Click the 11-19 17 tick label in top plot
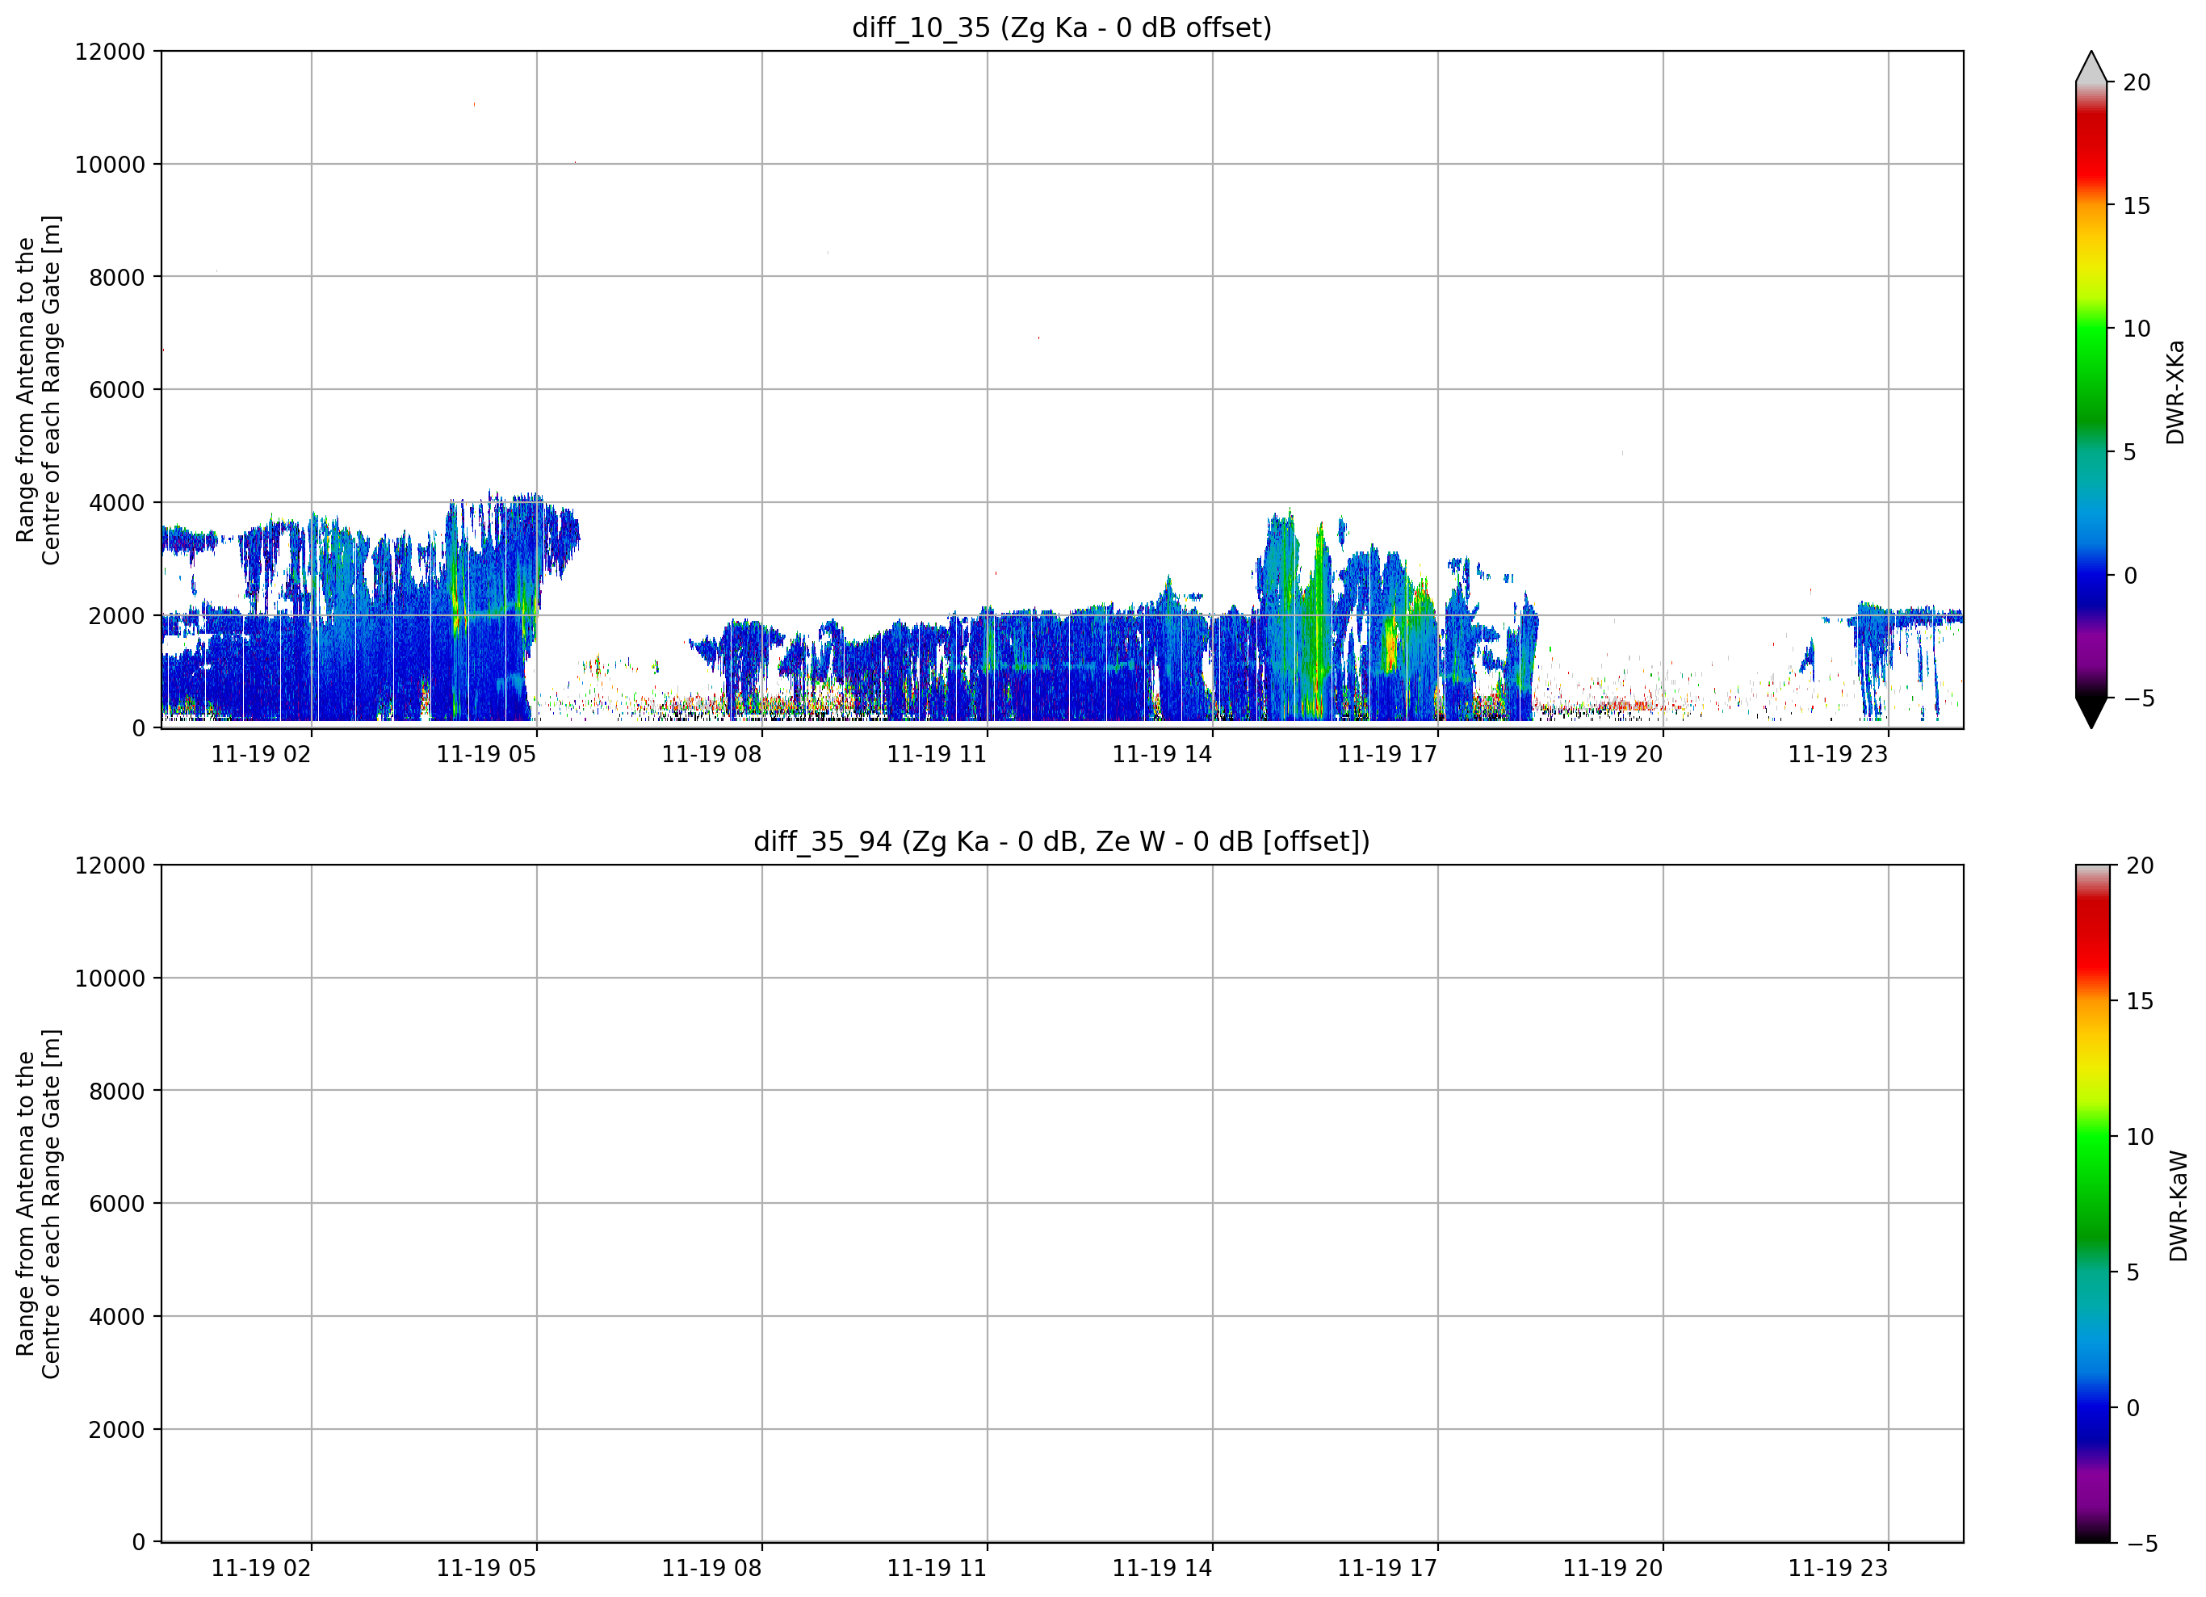The image size is (2206, 1597). click(1387, 755)
